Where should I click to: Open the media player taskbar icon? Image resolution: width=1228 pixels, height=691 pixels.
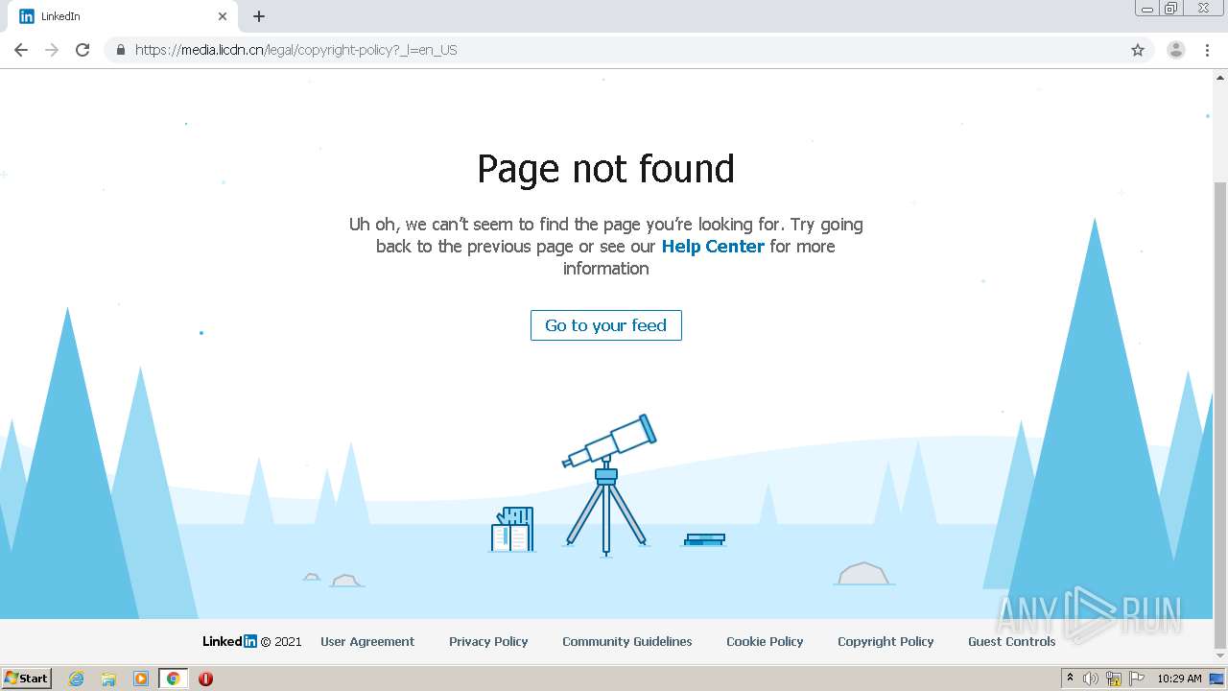click(141, 679)
